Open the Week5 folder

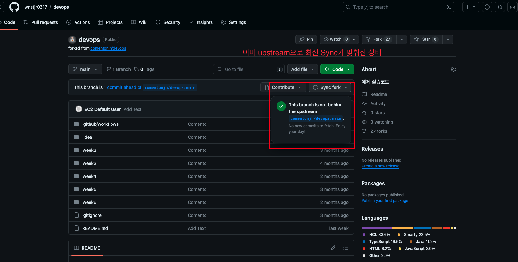click(89, 189)
